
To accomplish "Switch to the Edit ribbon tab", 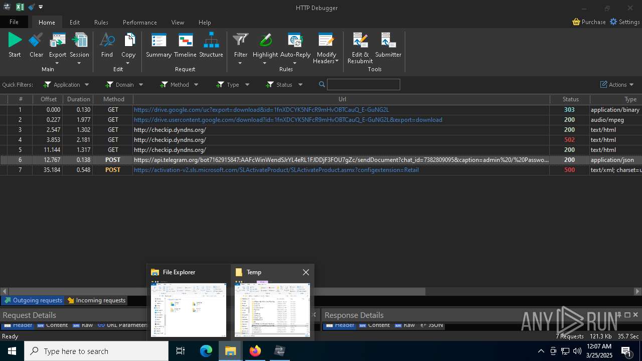I will click(75, 23).
